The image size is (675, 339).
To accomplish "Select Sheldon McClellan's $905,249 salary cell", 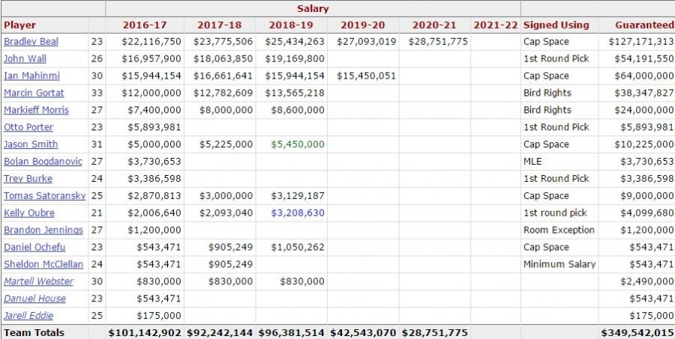I will click(231, 265).
